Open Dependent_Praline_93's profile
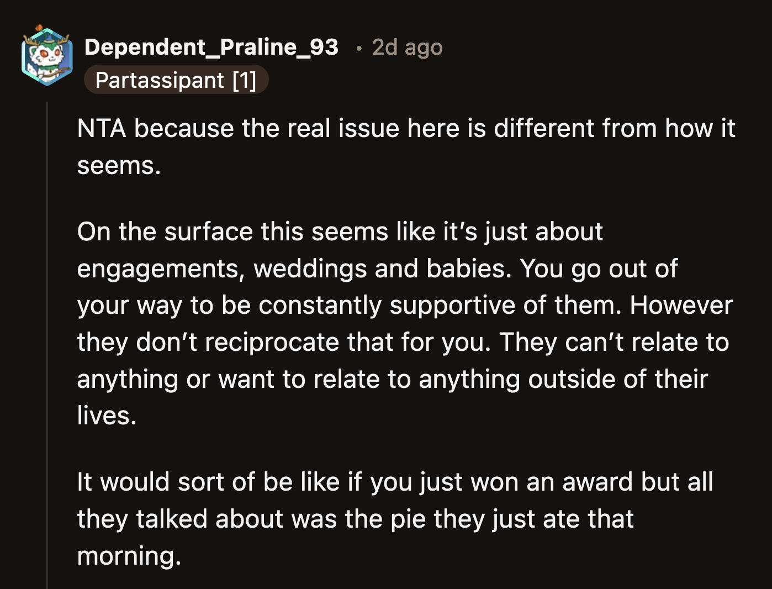The width and height of the screenshot is (772, 589). (211, 46)
